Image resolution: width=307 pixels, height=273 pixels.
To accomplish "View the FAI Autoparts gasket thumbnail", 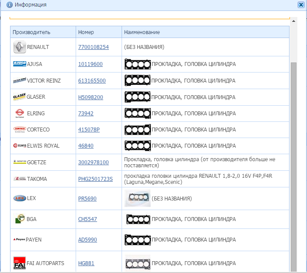I will pyautogui.click(x=137, y=263).
